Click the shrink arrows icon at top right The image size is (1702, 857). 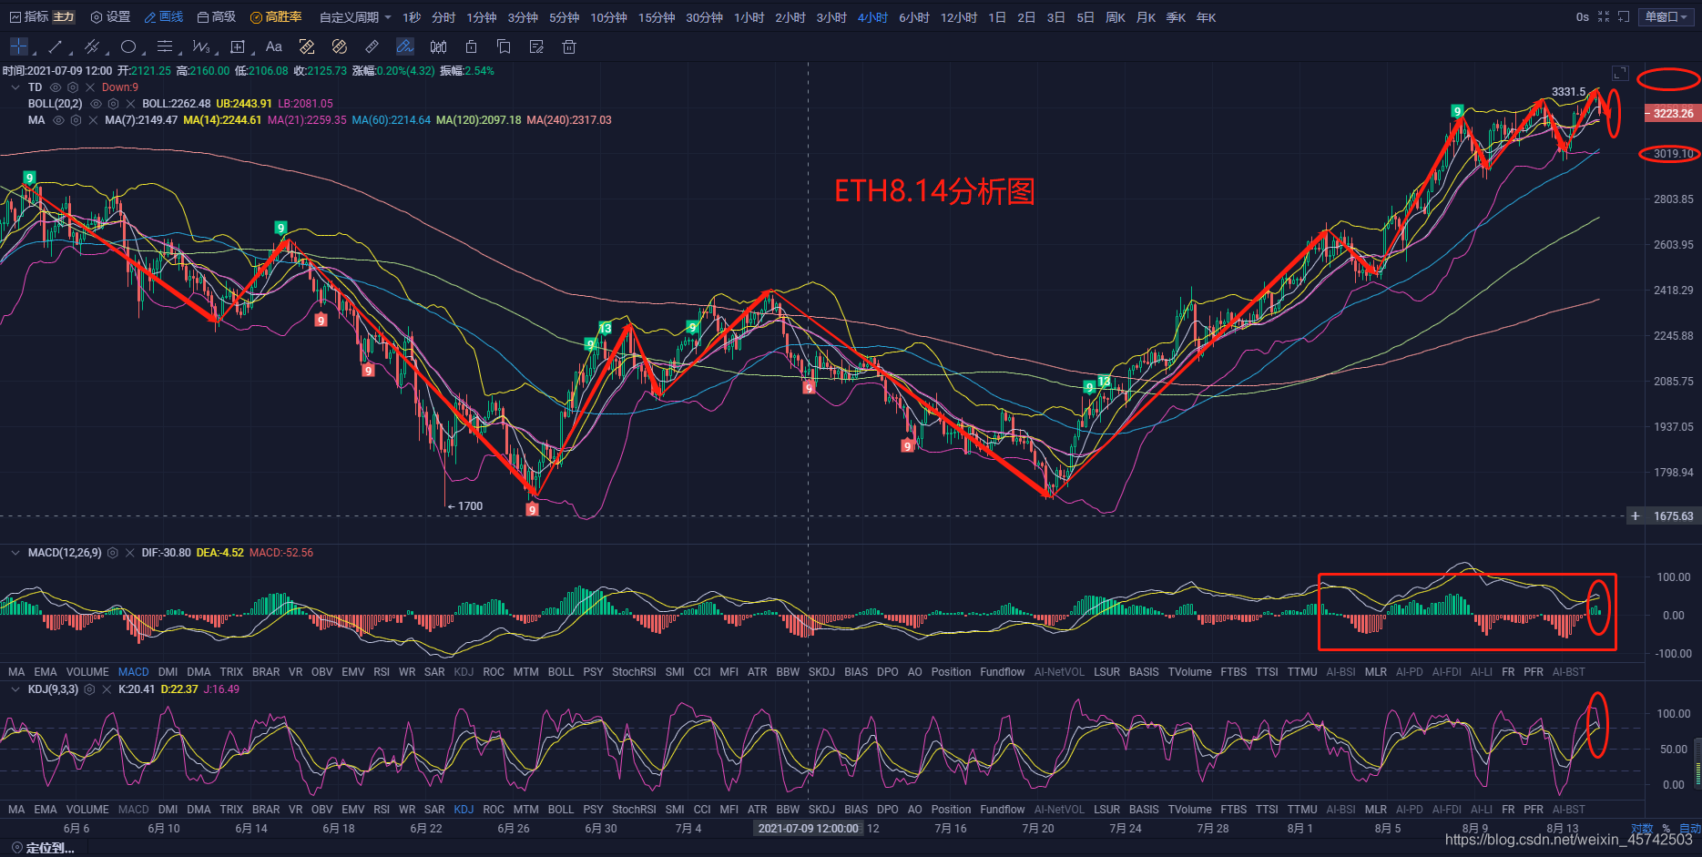click(1604, 16)
